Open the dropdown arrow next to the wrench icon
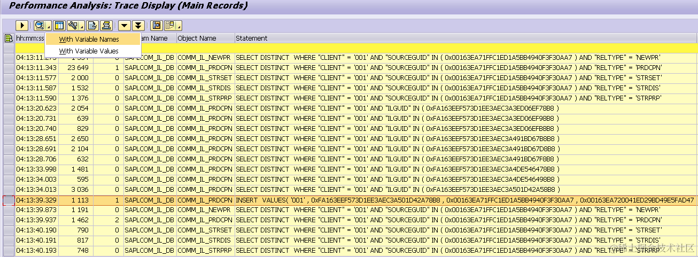This screenshot has height=257, width=698. coord(82,26)
